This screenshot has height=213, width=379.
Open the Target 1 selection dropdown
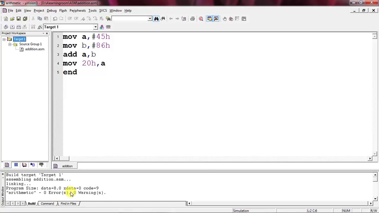tap(95, 27)
